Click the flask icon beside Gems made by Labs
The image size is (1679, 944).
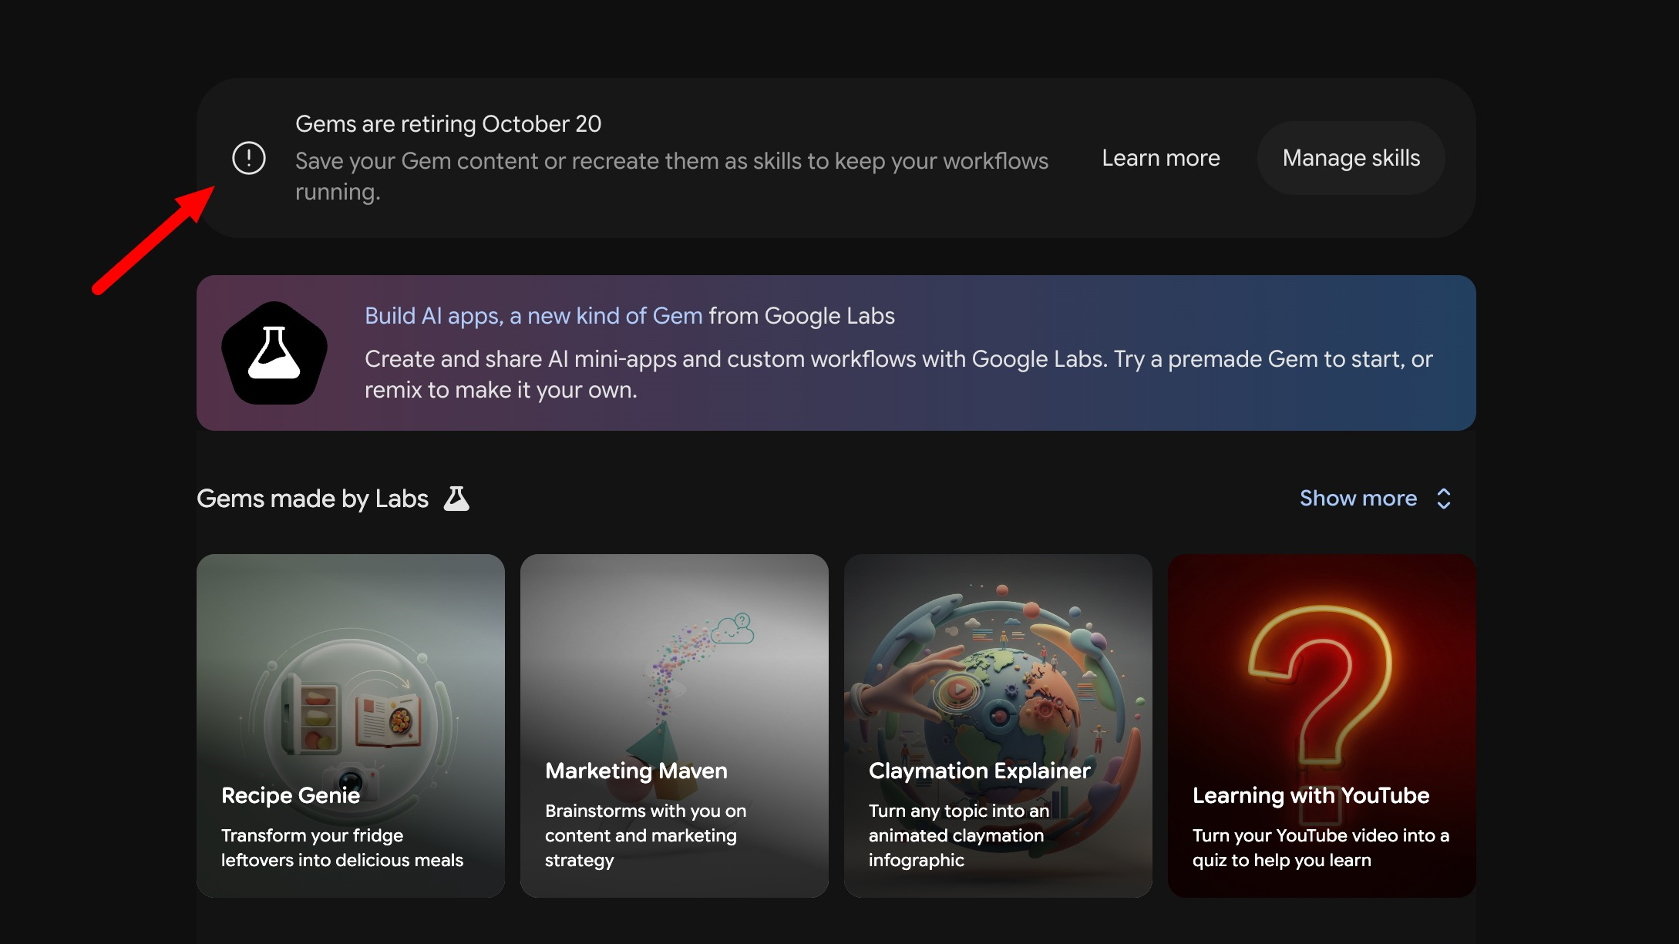point(456,499)
